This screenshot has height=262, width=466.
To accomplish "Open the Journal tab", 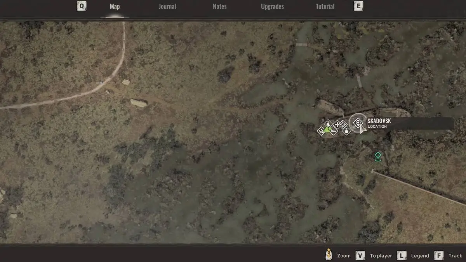I will point(167,7).
